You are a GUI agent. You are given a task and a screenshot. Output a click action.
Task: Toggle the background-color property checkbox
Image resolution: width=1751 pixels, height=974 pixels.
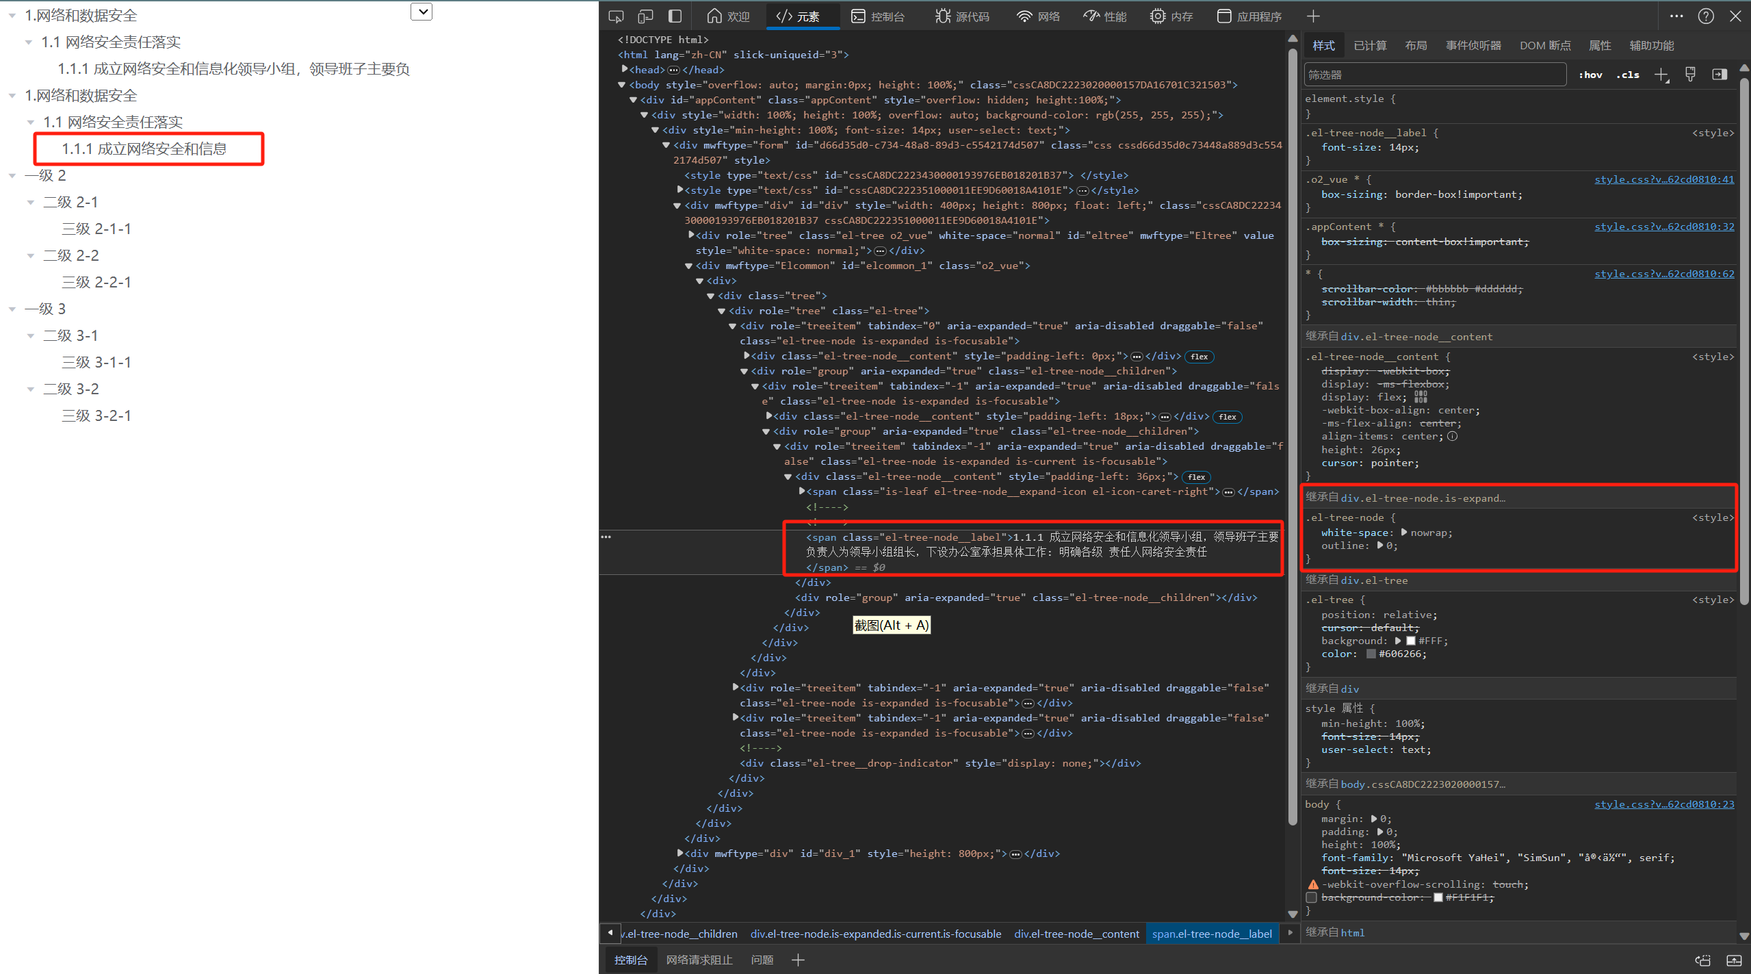pyautogui.click(x=1312, y=897)
